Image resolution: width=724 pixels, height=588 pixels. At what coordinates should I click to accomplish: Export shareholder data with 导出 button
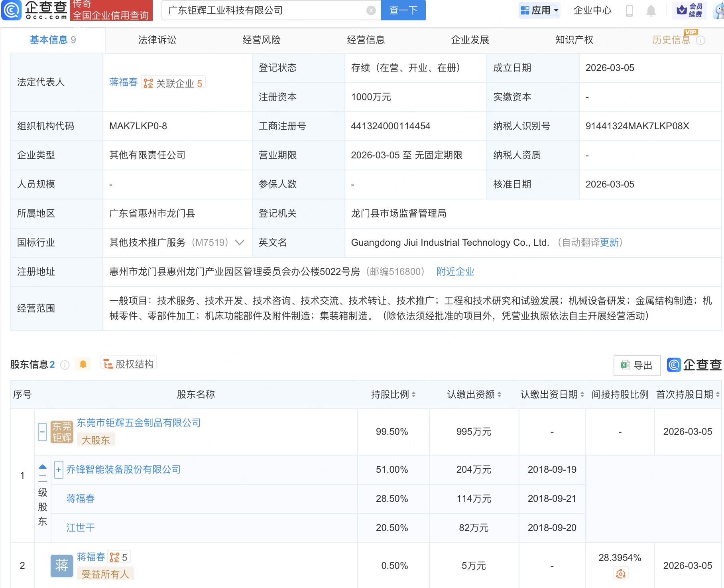point(637,365)
